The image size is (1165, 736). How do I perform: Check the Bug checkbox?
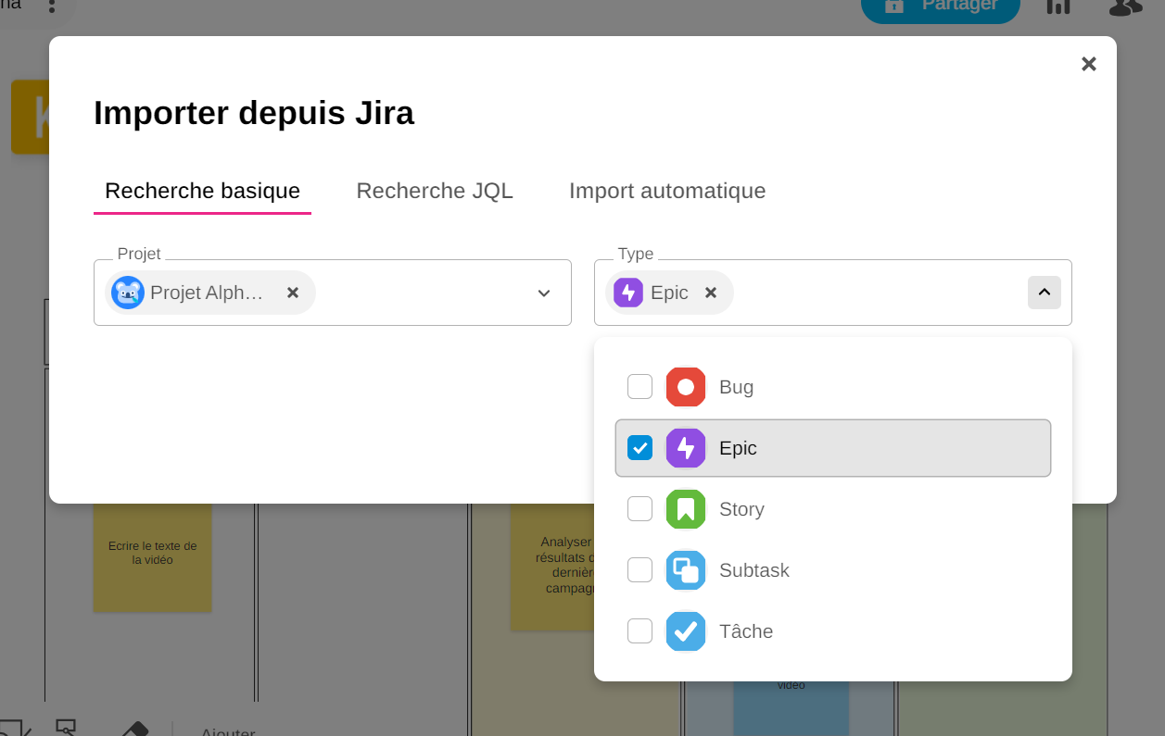click(x=639, y=387)
